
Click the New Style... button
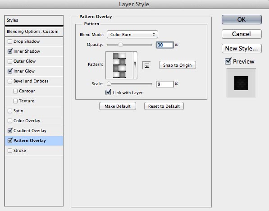click(242, 48)
